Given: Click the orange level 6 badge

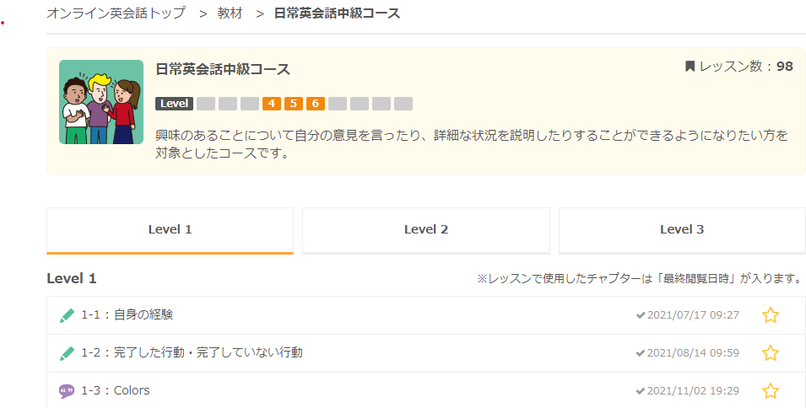Looking at the screenshot, I should coord(316,104).
